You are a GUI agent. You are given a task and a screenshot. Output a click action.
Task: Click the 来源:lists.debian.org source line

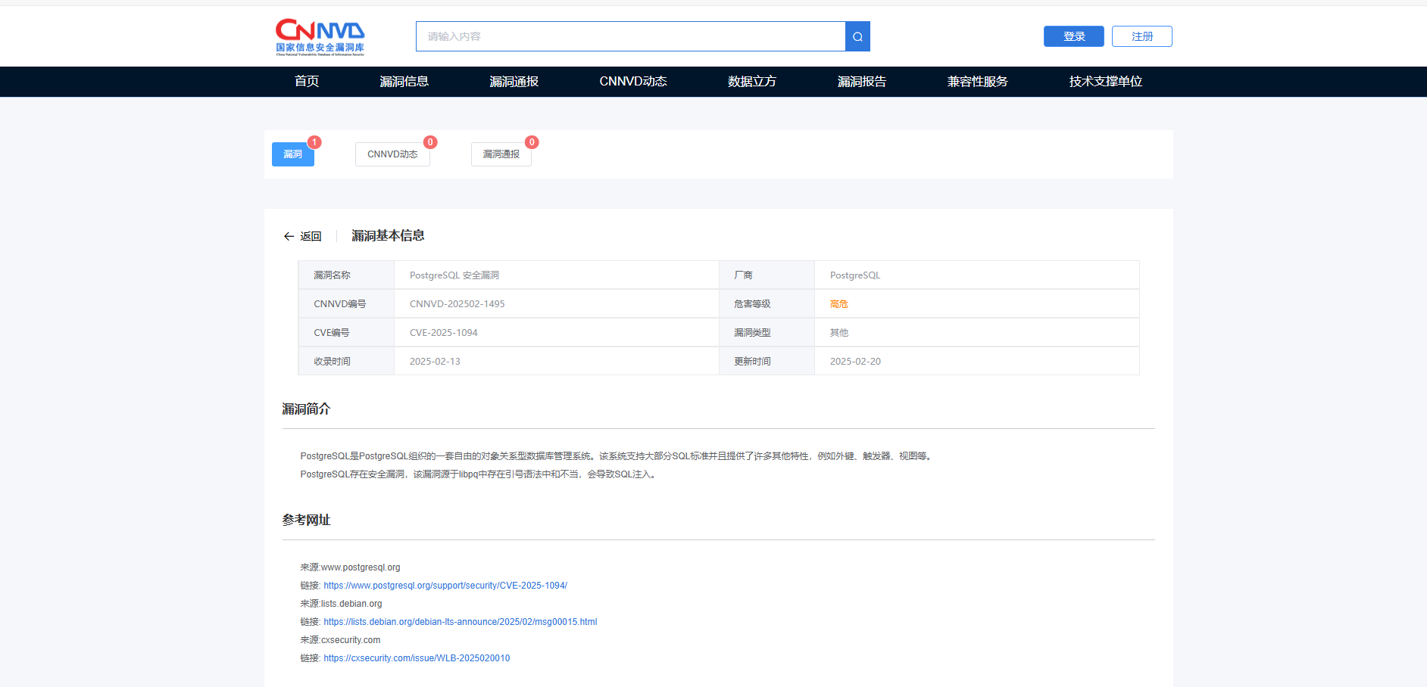pos(341,604)
